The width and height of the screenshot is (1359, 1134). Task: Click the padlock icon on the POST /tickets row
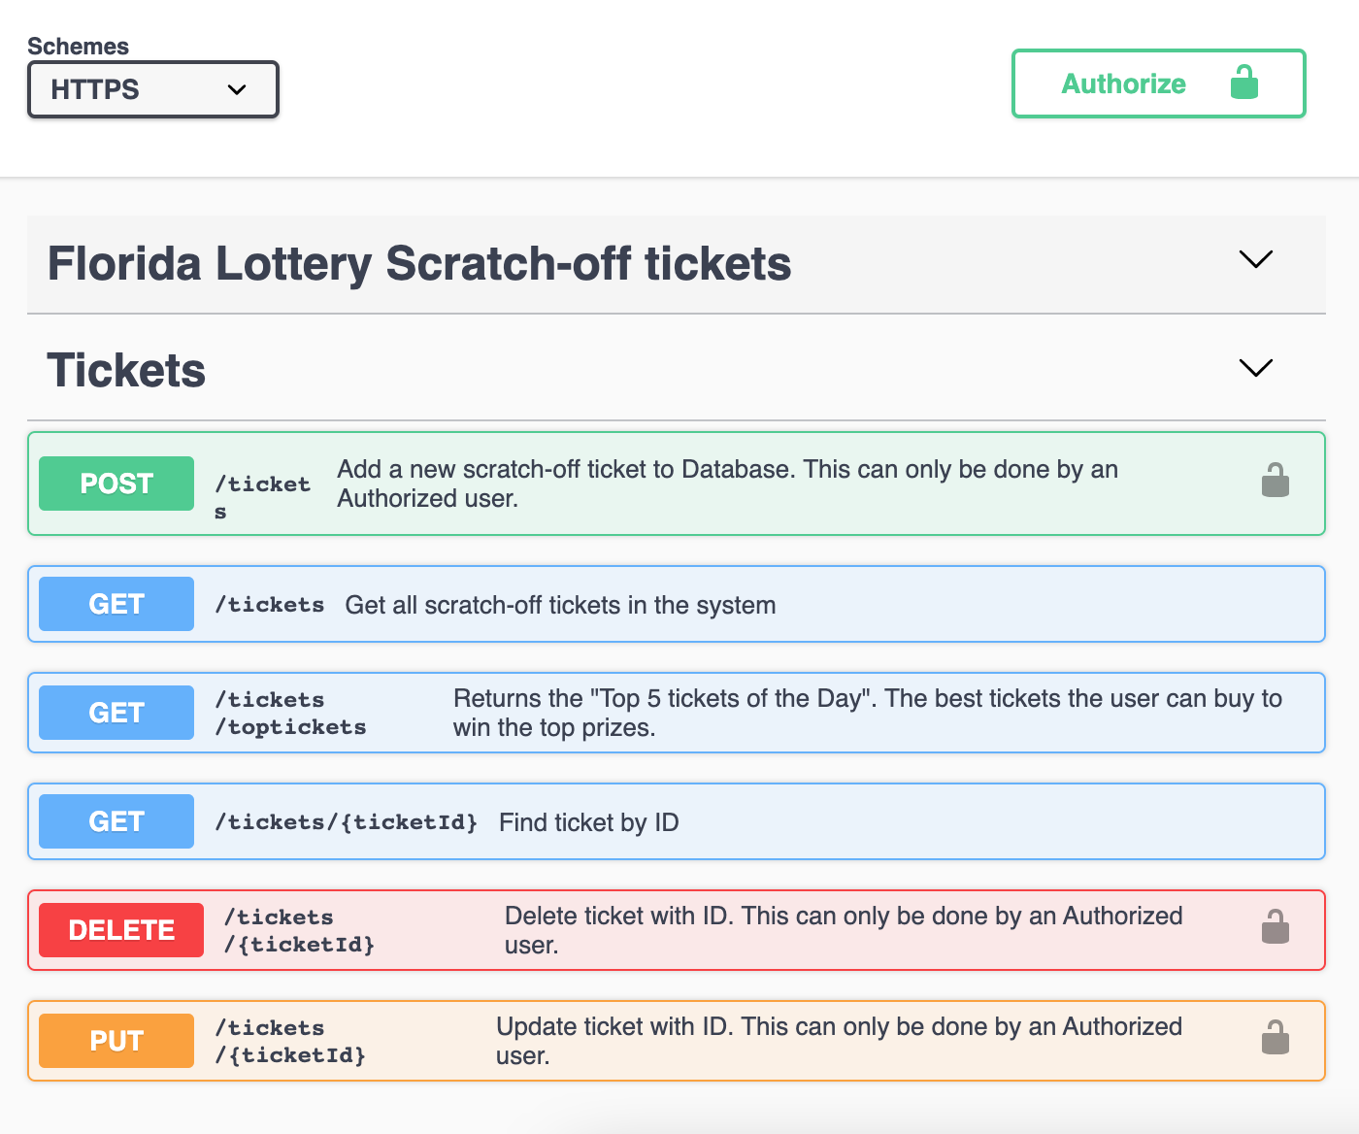tap(1277, 482)
